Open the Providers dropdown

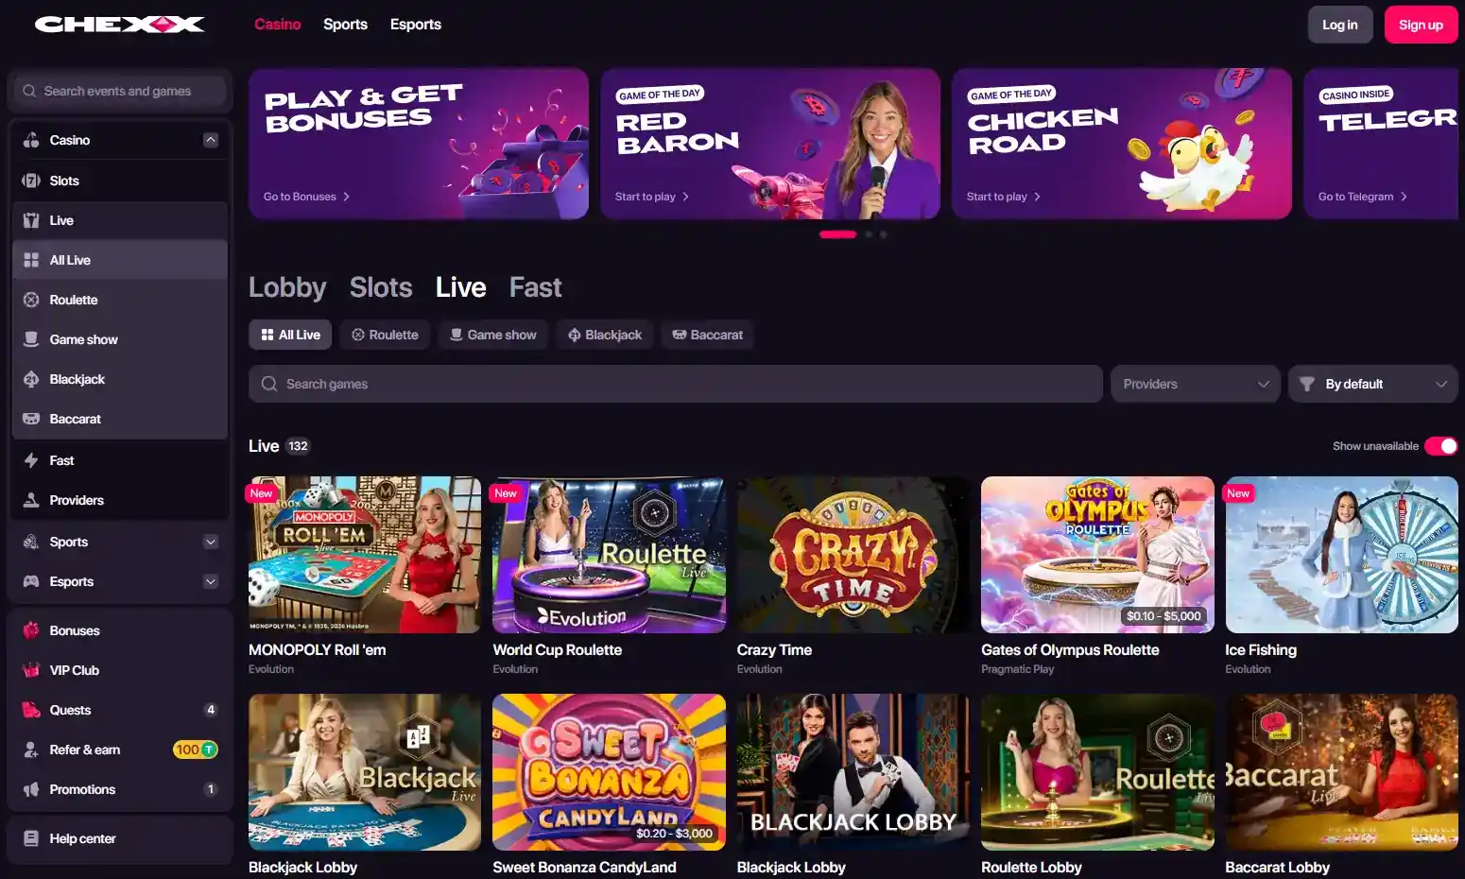coord(1196,384)
